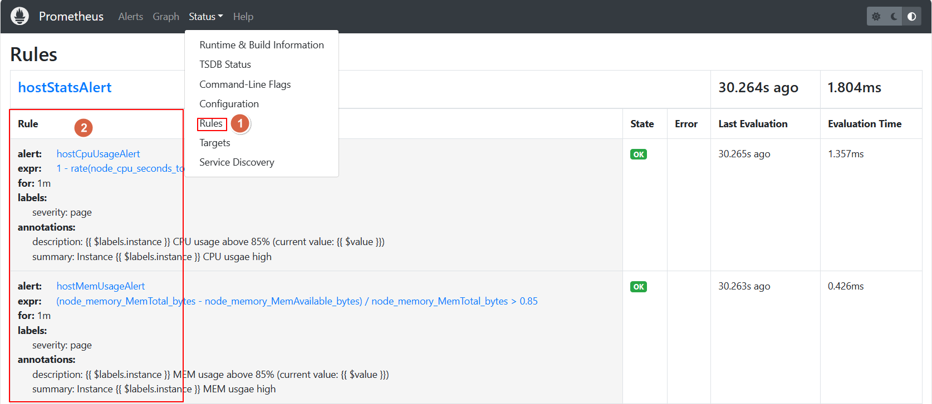Click the 'State' column header
Viewport: 932px width, 404px height.
click(x=642, y=124)
